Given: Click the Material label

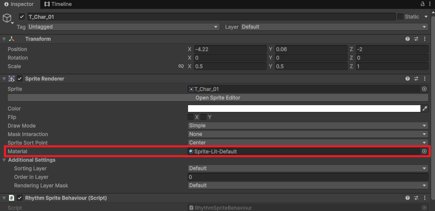Looking at the screenshot, I should click(17, 152).
